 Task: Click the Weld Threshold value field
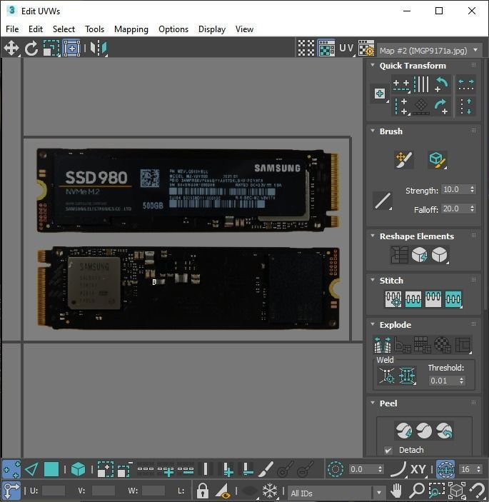pos(443,381)
